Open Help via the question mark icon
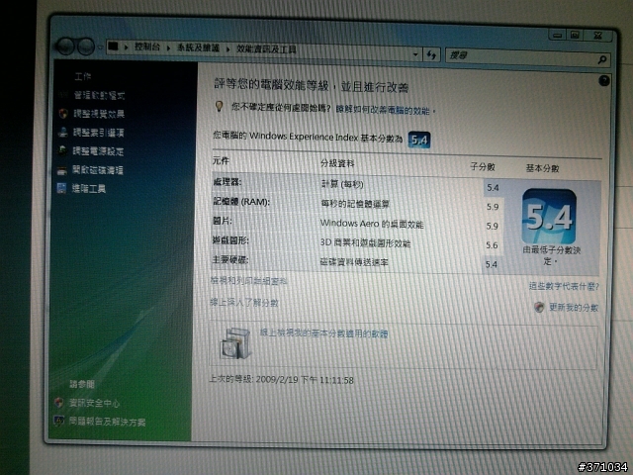 tap(604, 81)
